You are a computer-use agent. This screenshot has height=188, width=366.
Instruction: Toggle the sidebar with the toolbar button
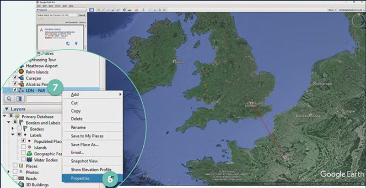coord(92,10)
